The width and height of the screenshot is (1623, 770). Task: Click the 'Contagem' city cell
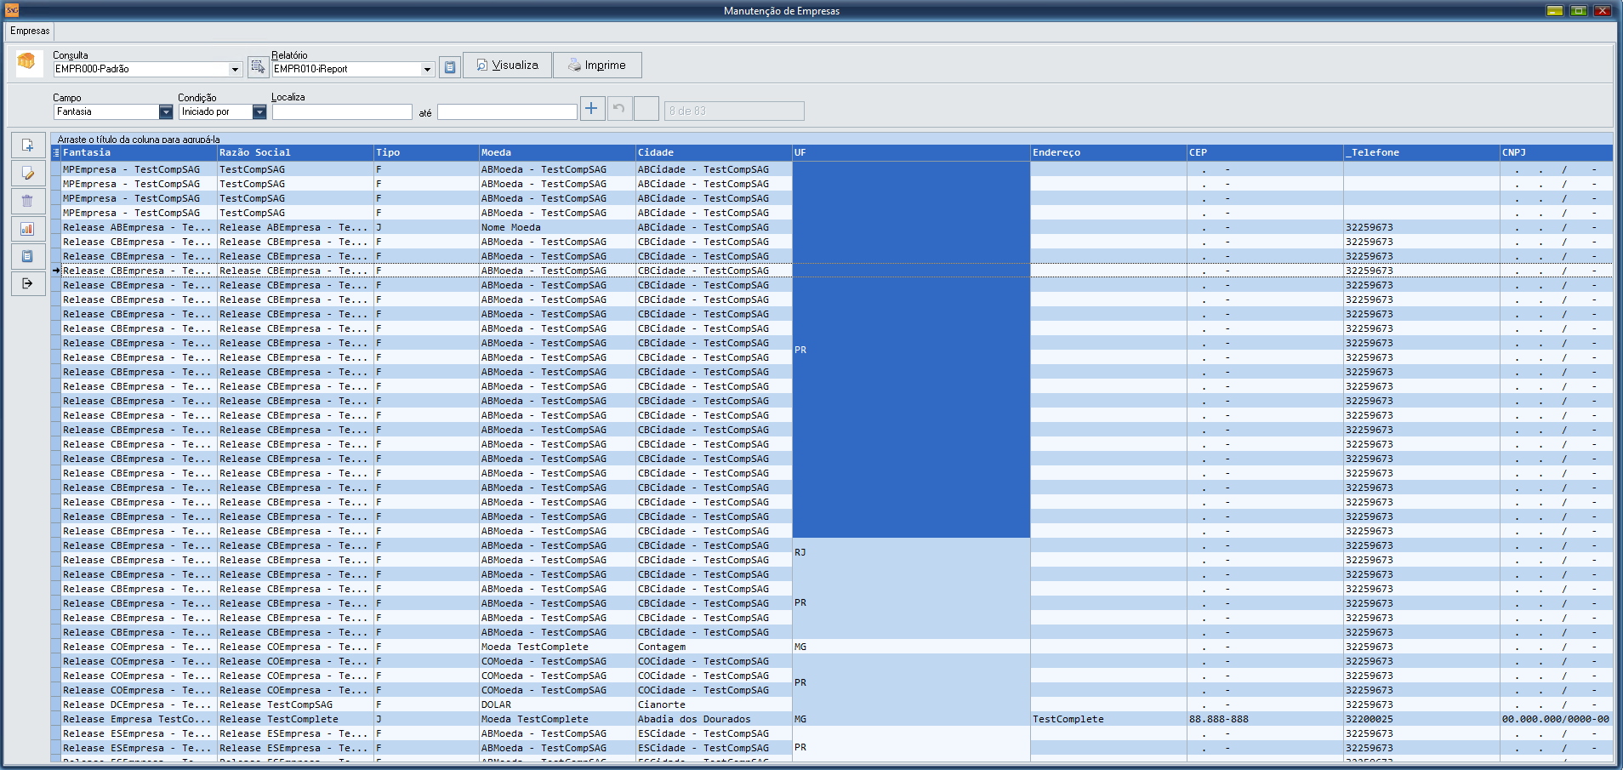click(x=715, y=647)
